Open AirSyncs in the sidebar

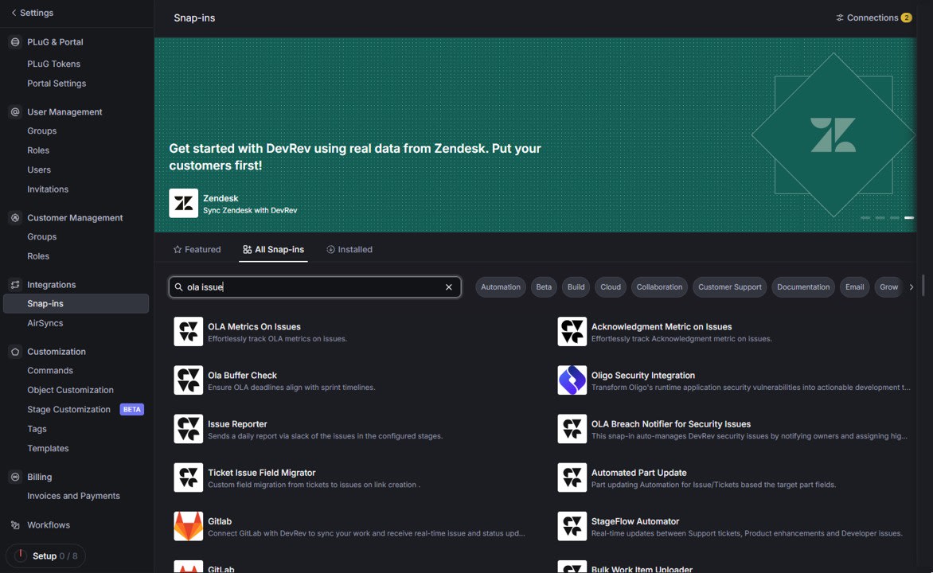(45, 323)
